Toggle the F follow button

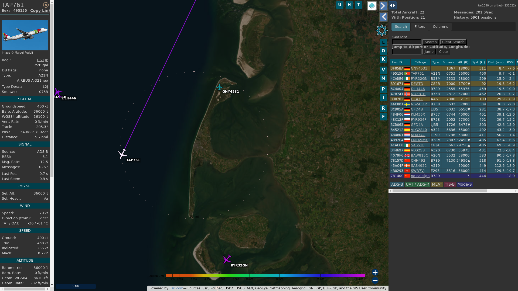[383, 117]
